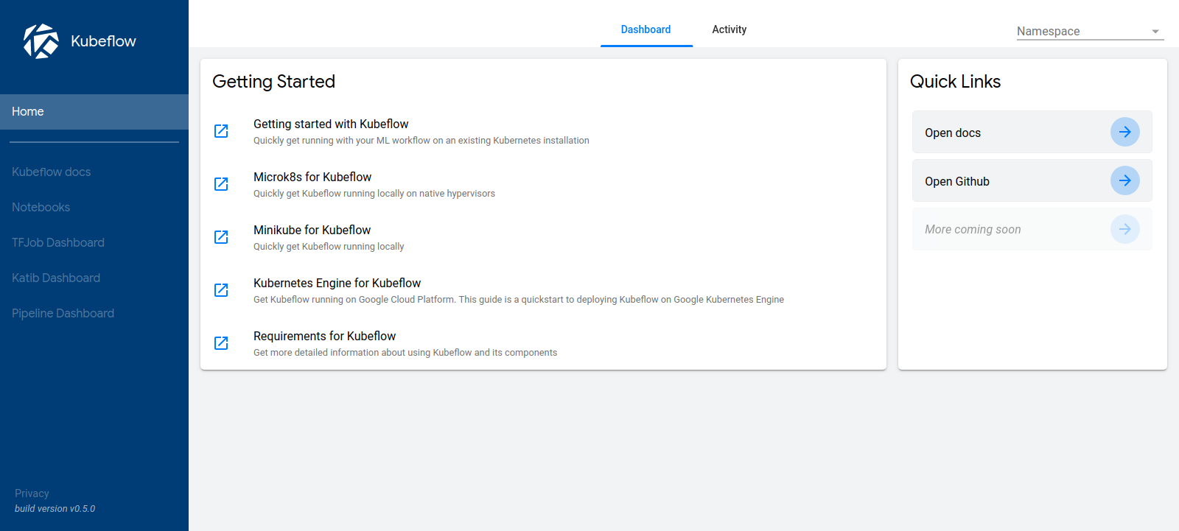The height and width of the screenshot is (531, 1179).
Task: Click the Privacy link
Action: click(32, 493)
